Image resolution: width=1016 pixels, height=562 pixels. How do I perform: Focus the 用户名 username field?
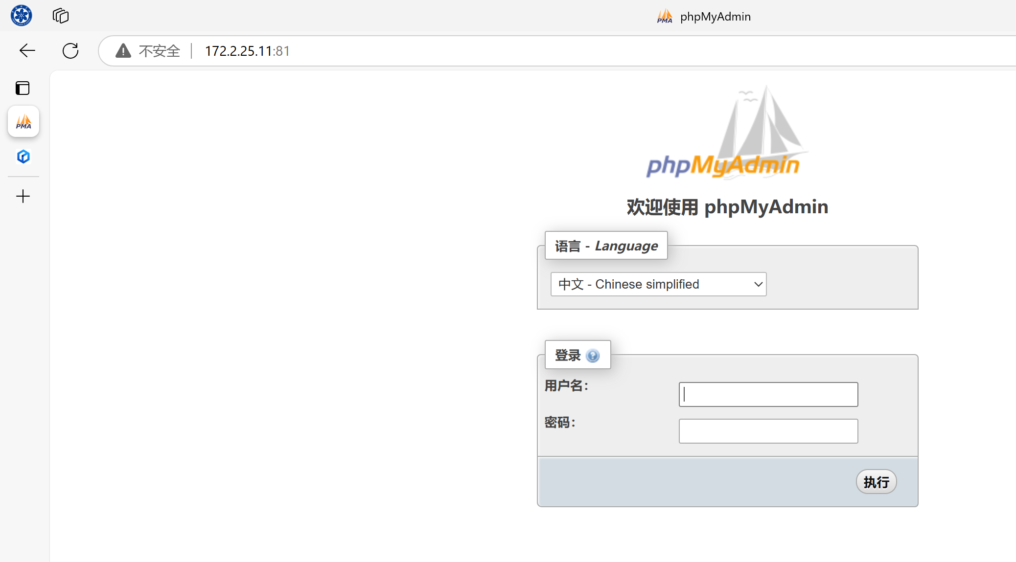pyautogui.click(x=768, y=394)
